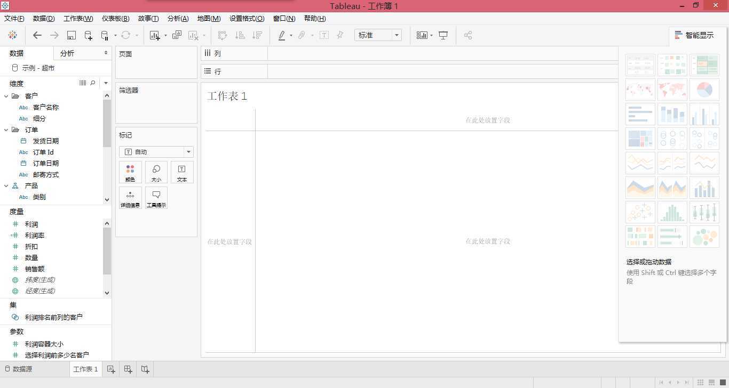The image size is (729, 388).
Task: Click the save workbook icon
Action: (x=72, y=35)
